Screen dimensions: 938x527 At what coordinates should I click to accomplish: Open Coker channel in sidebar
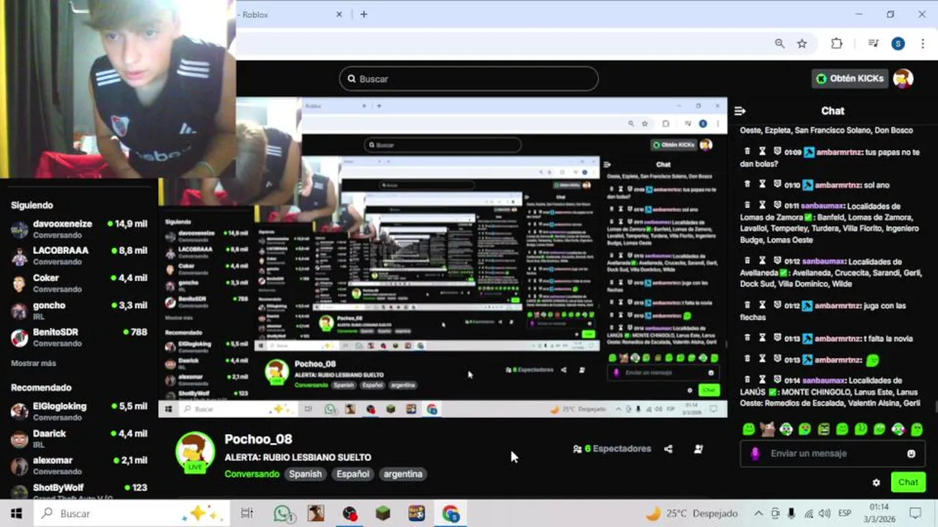pyautogui.click(x=79, y=283)
